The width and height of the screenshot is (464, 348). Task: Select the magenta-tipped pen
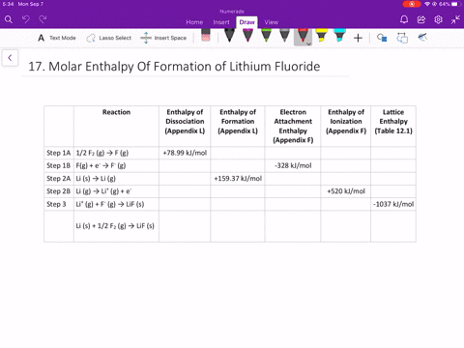tap(247, 35)
